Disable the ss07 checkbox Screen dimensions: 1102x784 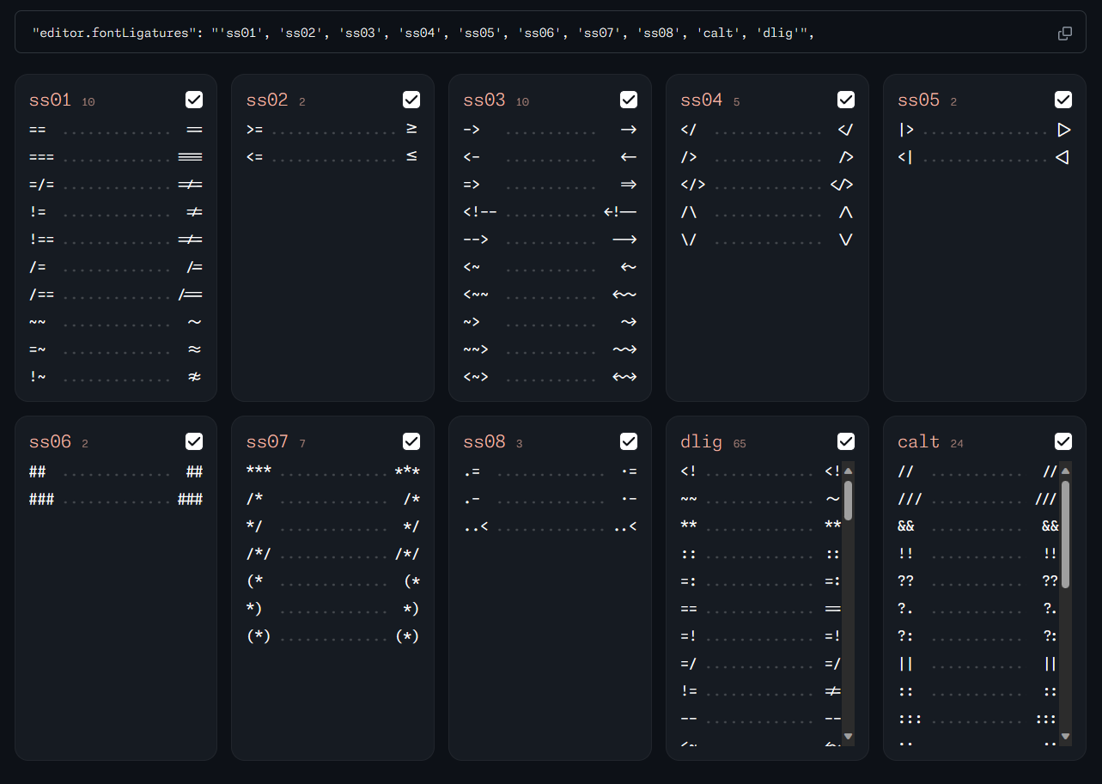click(411, 441)
